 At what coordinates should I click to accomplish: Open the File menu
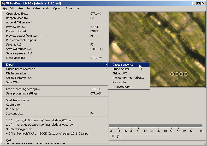pos(5,8)
